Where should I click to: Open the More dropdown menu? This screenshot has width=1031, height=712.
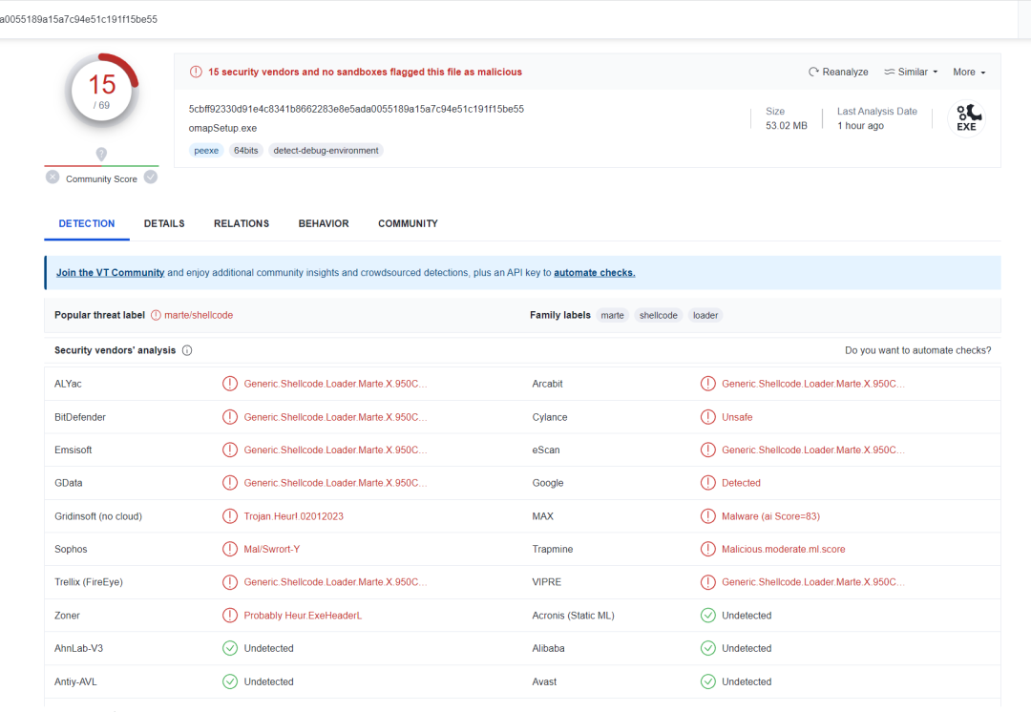pyautogui.click(x=969, y=72)
